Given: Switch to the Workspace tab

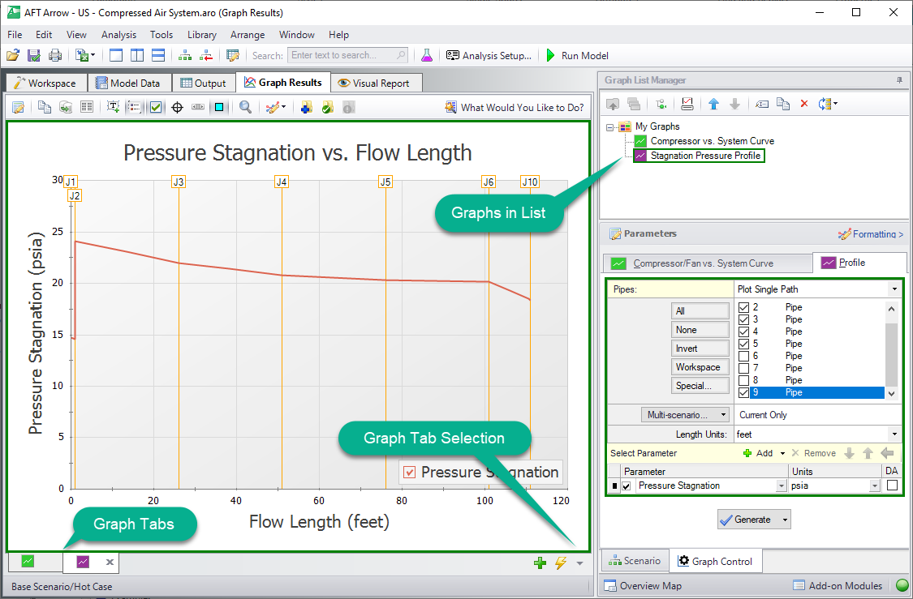Looking at the screenshot, I should coord(45,83).
